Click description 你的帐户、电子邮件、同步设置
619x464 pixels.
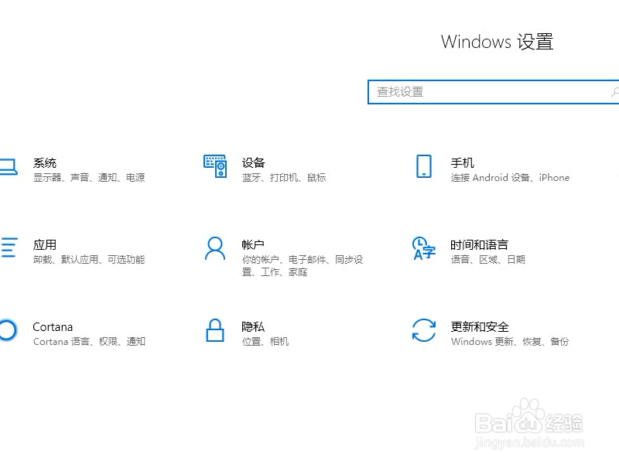(303, 265)
